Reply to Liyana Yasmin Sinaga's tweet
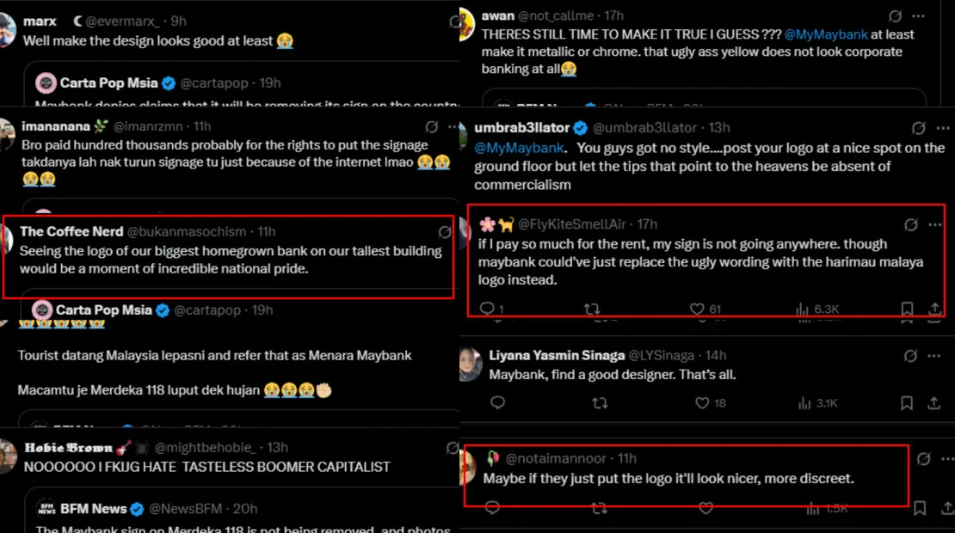The height and width of the screenshot is (533, 955). coord(496,402)
